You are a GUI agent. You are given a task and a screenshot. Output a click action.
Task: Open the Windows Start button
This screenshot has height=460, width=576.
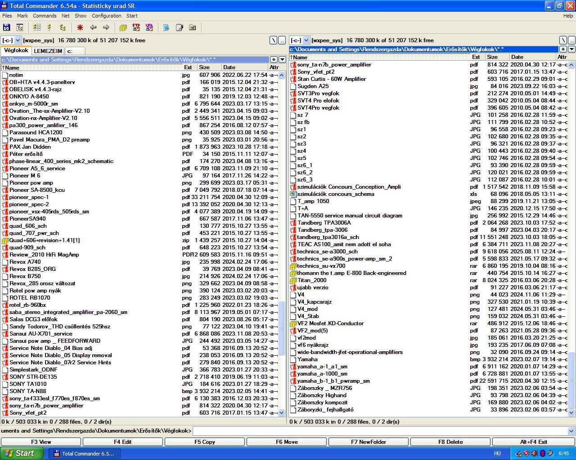(22, 453)
